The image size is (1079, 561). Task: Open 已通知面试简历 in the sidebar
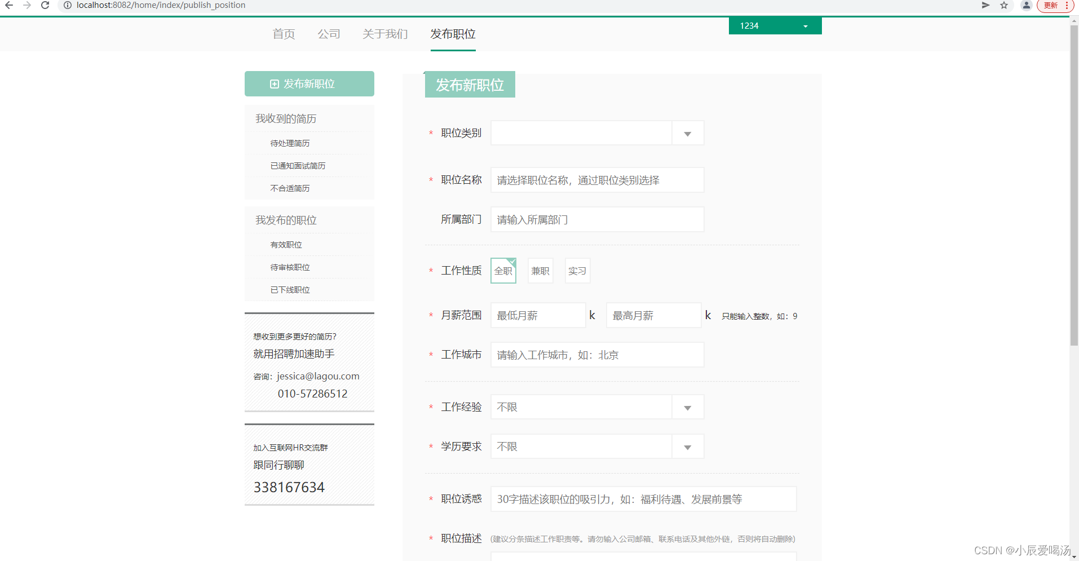(x=298, y=166)
